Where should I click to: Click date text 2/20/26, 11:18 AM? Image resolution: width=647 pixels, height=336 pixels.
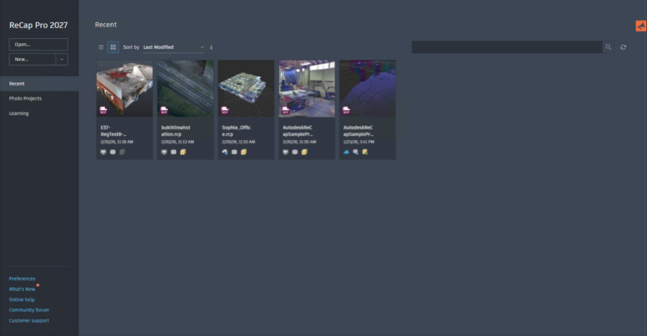tap(116, 142)
